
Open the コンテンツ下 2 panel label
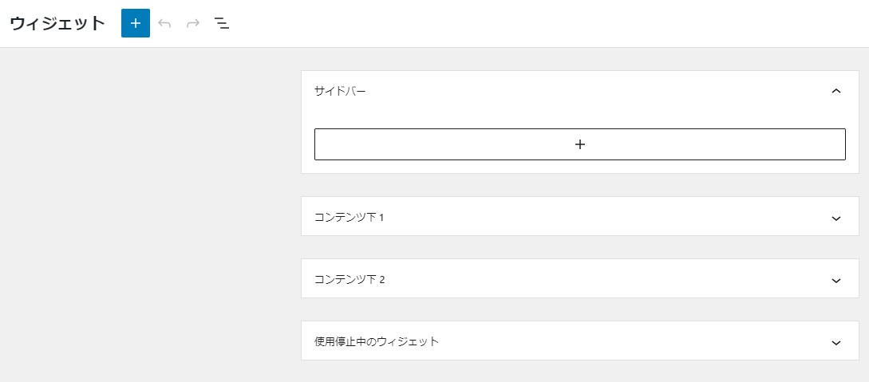(x=350, y=279)
